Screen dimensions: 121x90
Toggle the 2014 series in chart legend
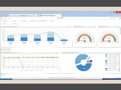pos(41,70)
